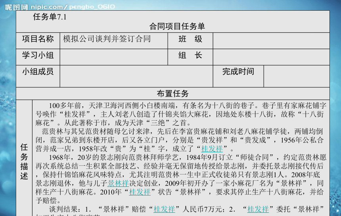The width and height of the screenshot is (341, 216).
Task: Click the paragraph starting 1968年
Action: [x=181, y=179]
